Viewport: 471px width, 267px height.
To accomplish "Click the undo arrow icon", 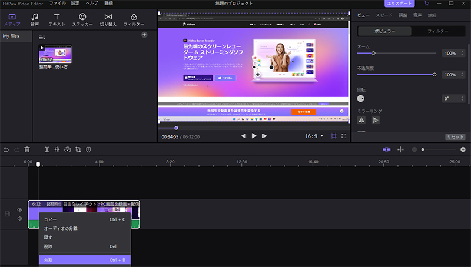I will point(6,149).
